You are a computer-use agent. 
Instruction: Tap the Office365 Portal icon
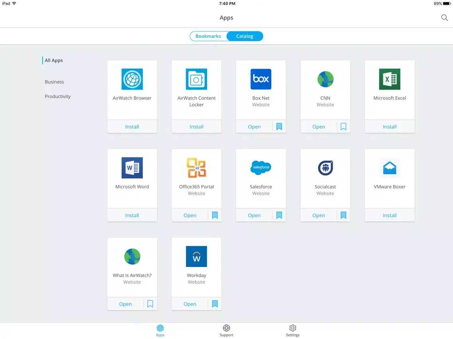point(197,168)
